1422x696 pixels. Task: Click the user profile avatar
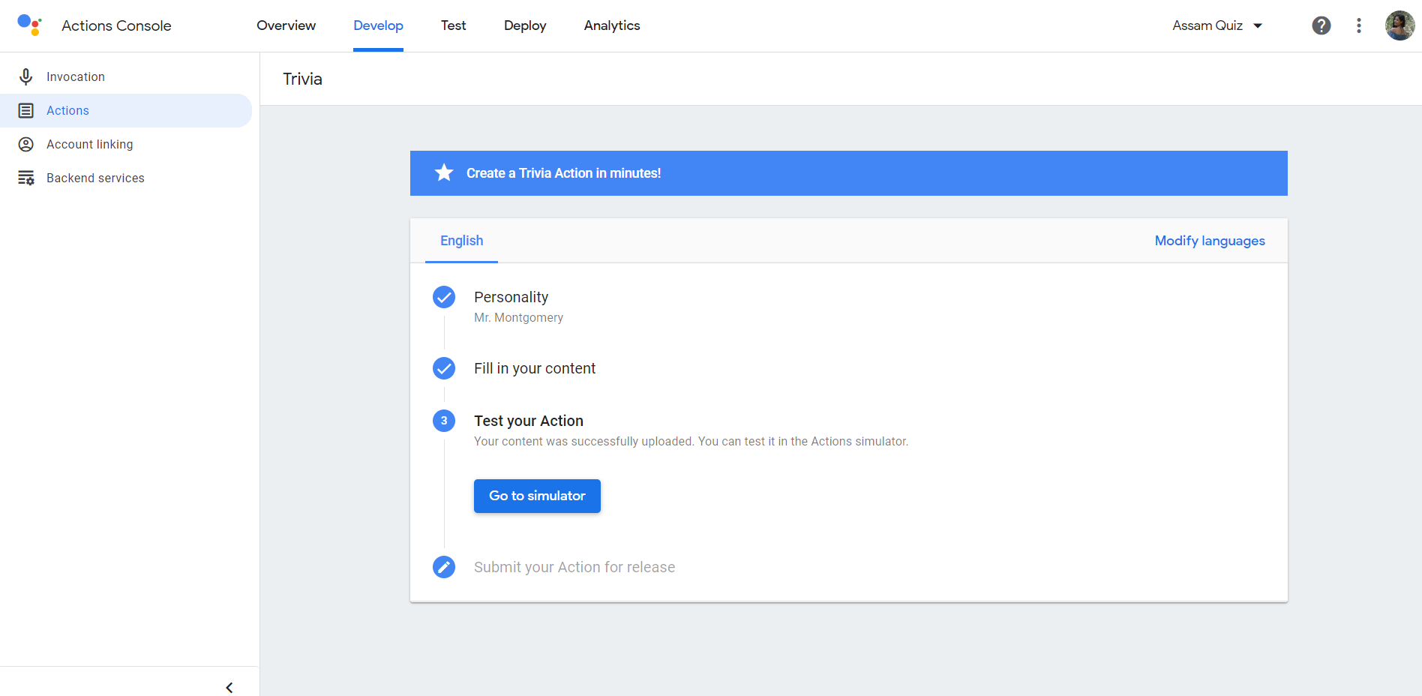(1399, 25)
